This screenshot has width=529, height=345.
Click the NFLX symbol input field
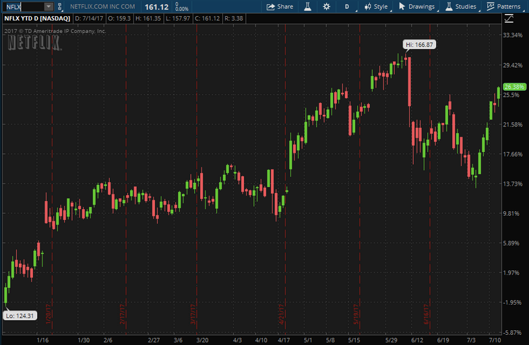click(x=24, y=7)
